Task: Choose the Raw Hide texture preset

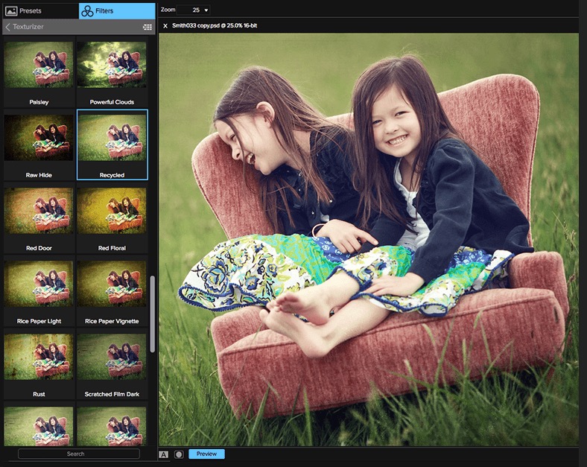Action: coord(39,138)
